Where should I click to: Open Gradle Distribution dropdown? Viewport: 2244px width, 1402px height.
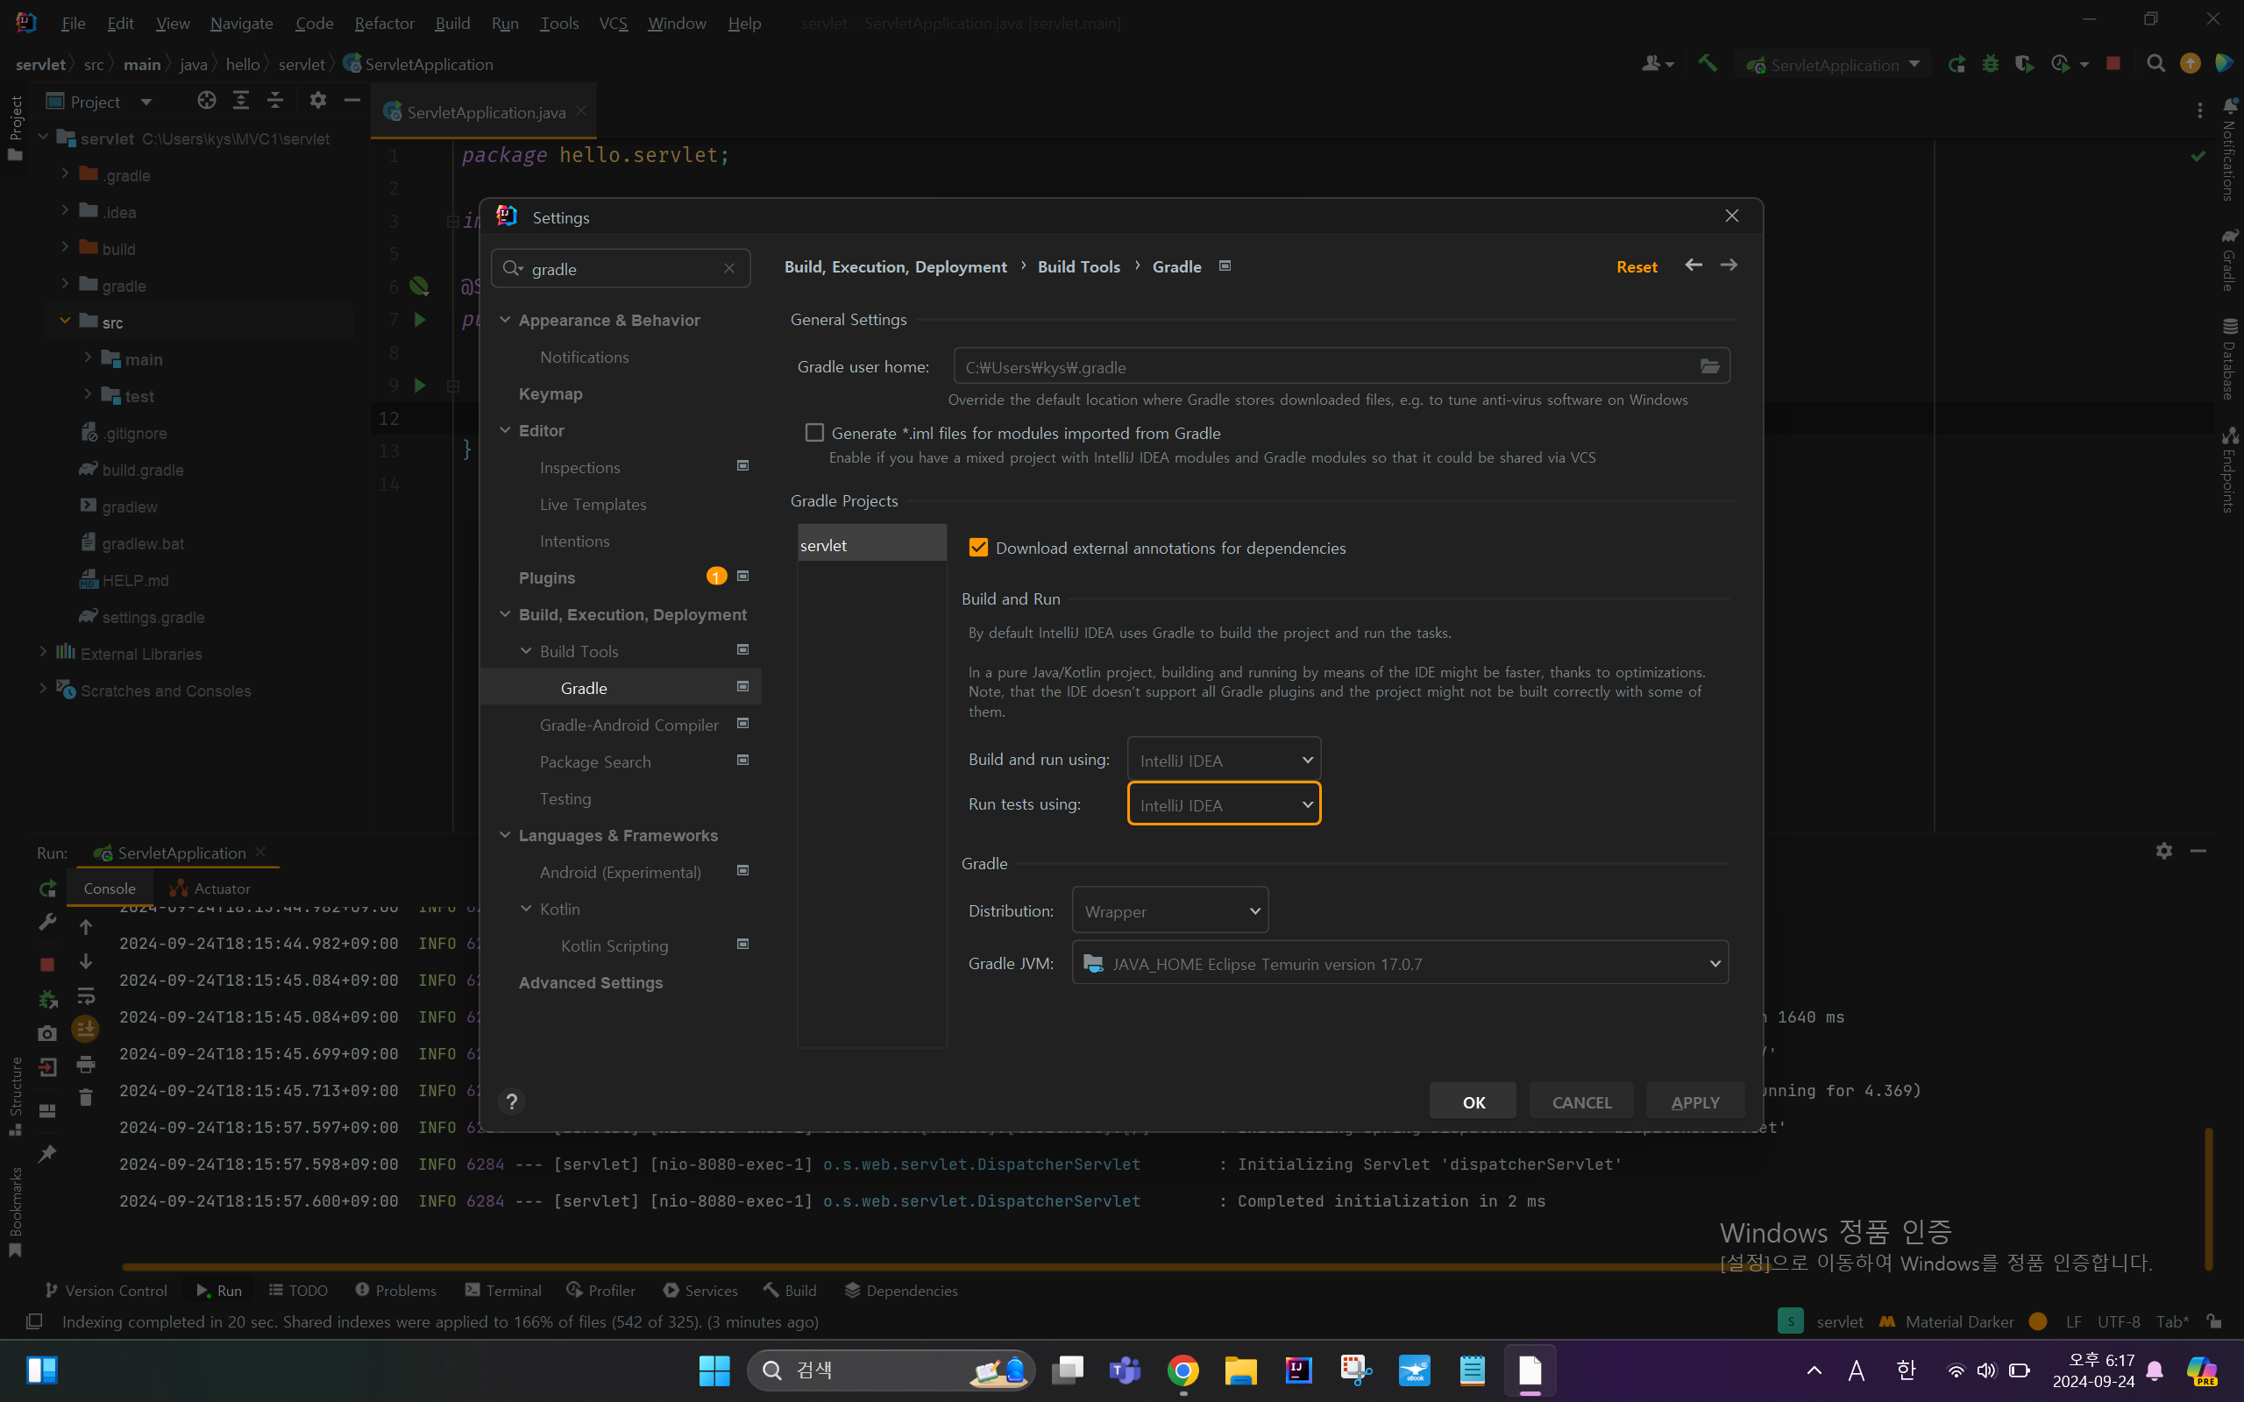1170,910
